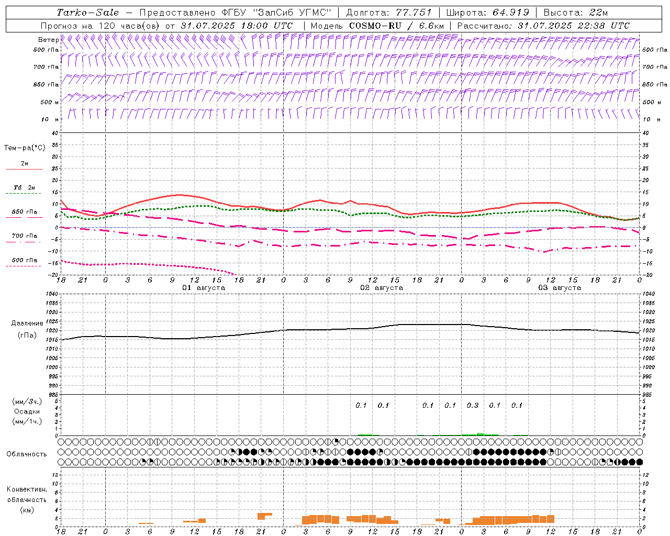Click the left 1040 pressure axis value

coord(53,294)
